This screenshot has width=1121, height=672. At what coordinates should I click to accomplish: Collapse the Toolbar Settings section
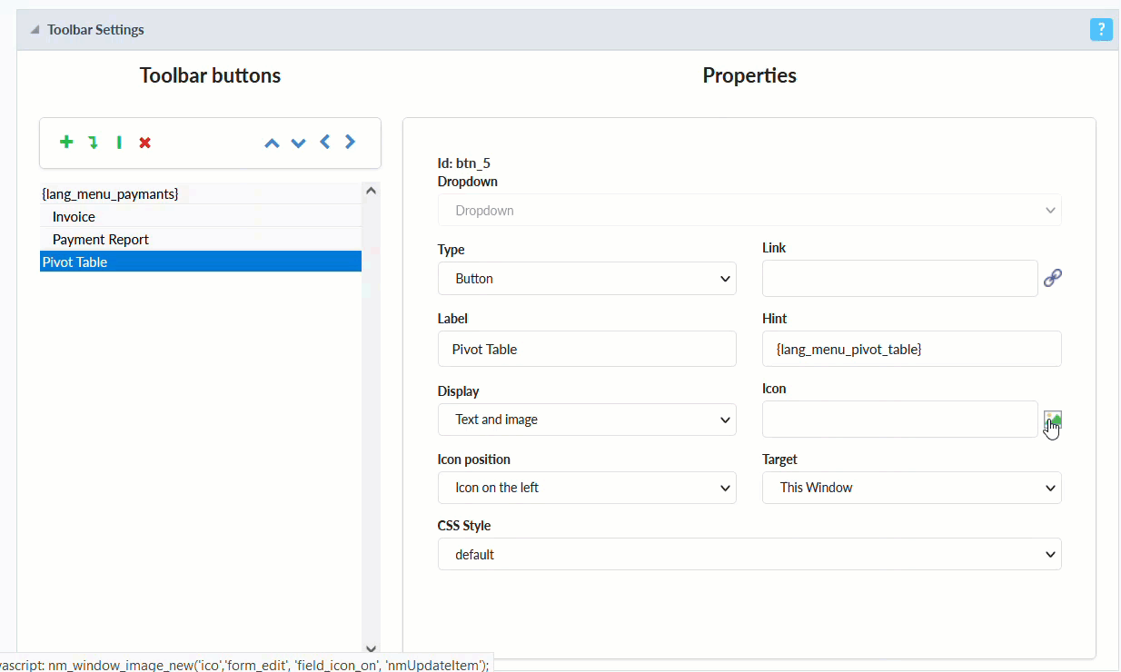[35, 30]
